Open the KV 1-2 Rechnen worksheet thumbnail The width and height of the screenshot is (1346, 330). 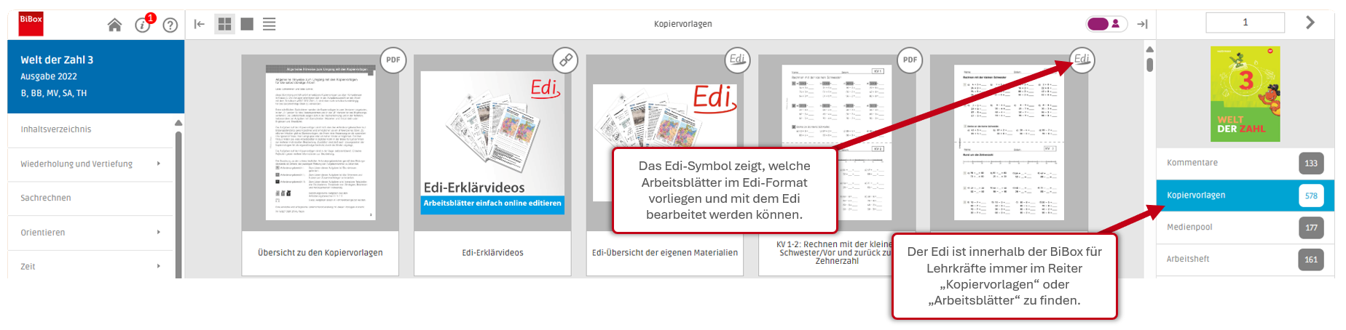[837, 142]
